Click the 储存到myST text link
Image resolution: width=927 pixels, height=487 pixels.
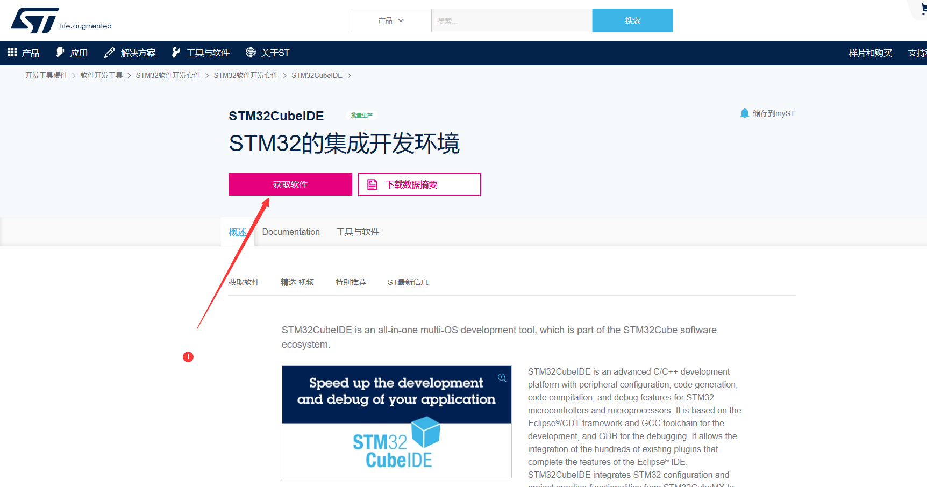[x=773, y=113]
